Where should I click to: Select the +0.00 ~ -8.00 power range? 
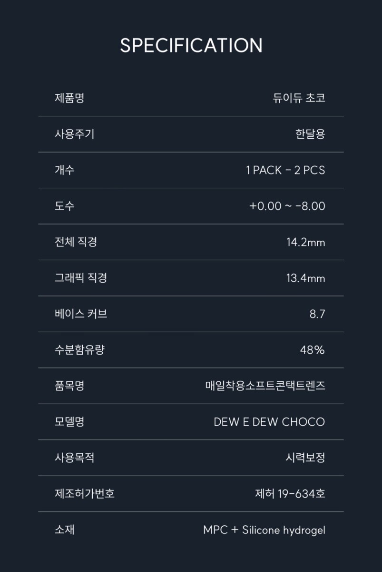point(287,206)
